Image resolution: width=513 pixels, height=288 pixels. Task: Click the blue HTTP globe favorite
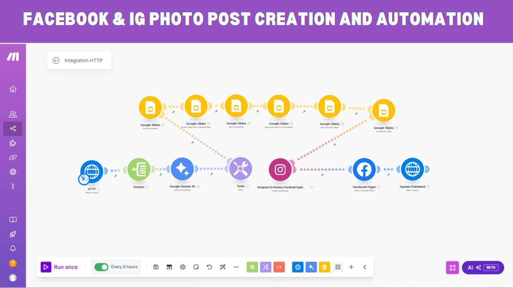coord(298,267)
